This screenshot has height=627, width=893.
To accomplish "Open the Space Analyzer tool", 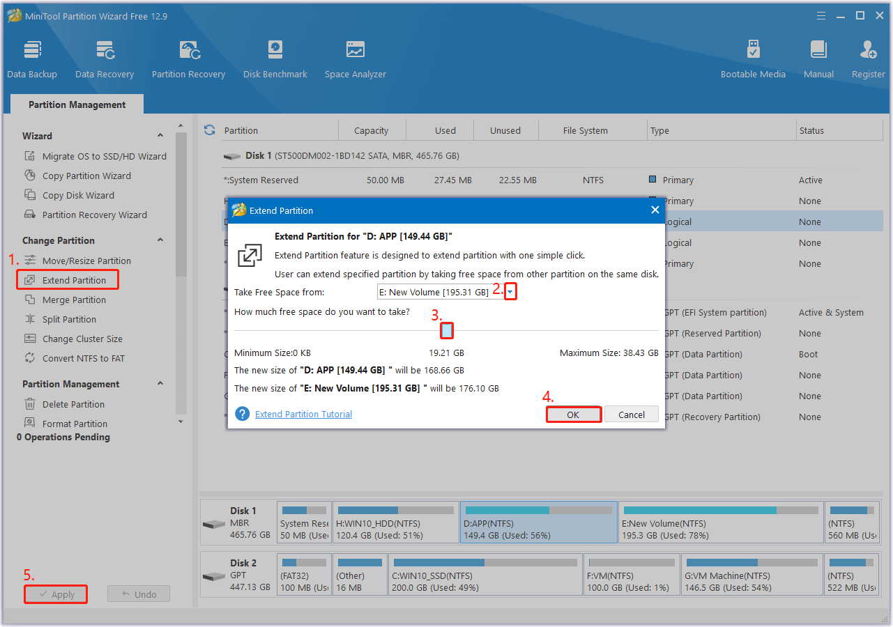I will [355, 59].
